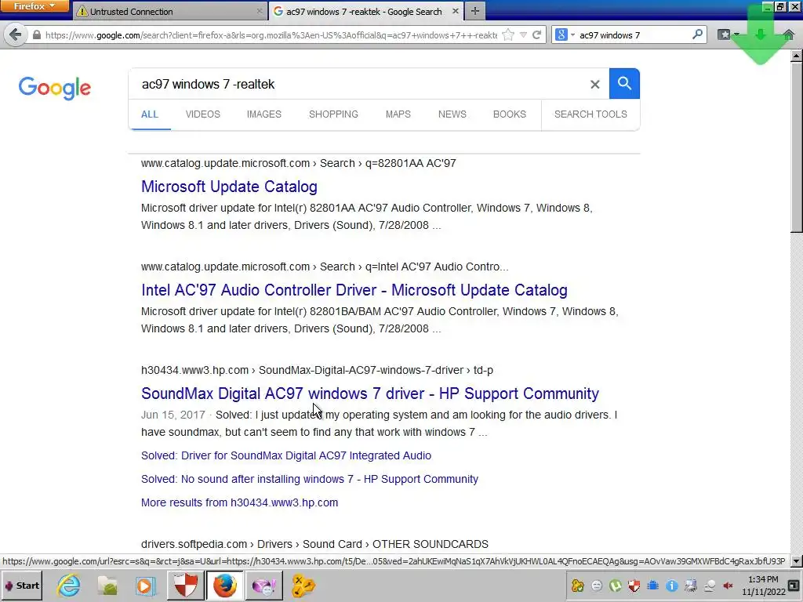
Task: Click the Google logo
Action: point(54,88)
